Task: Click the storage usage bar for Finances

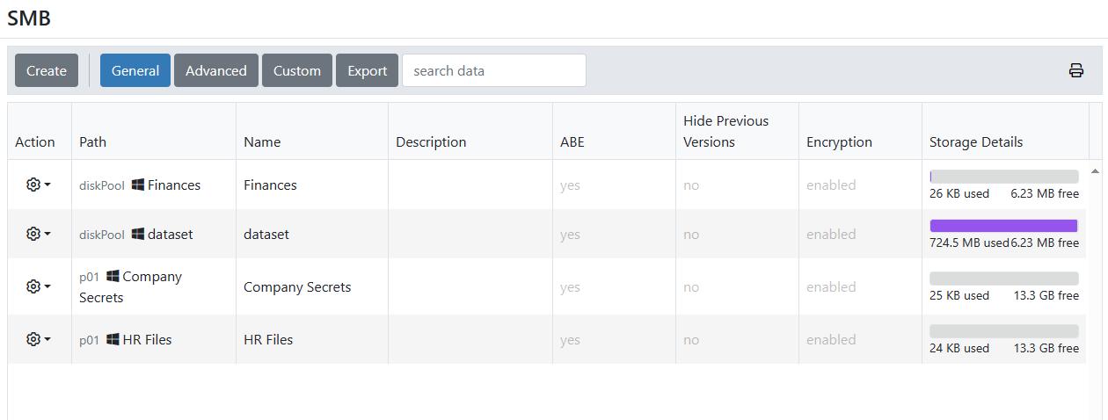Action: pos(1003,177)
